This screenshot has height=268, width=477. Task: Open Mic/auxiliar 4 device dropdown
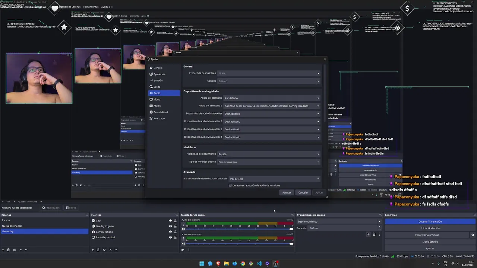[272, 137]
